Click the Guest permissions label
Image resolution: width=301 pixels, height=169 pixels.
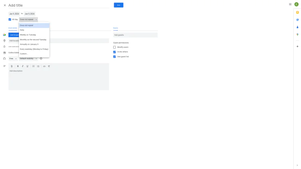point(121,43)
